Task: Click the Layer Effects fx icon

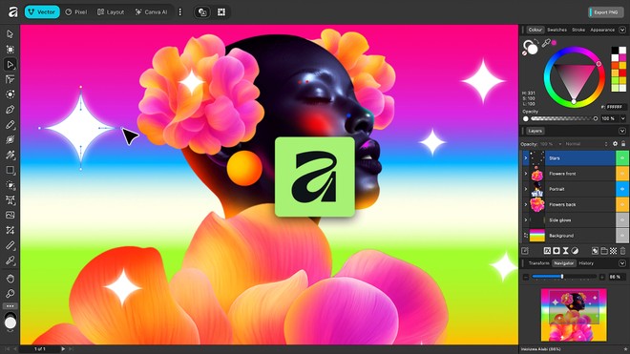Action: click(547, 251)
